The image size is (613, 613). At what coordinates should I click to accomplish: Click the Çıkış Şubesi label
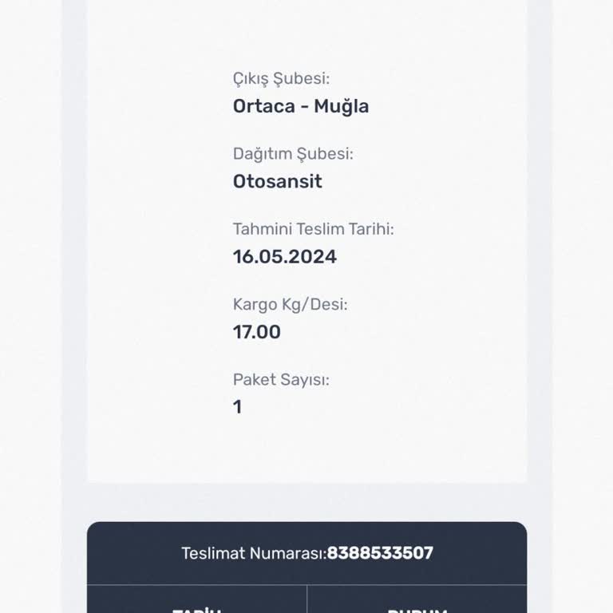click(282, 79)
